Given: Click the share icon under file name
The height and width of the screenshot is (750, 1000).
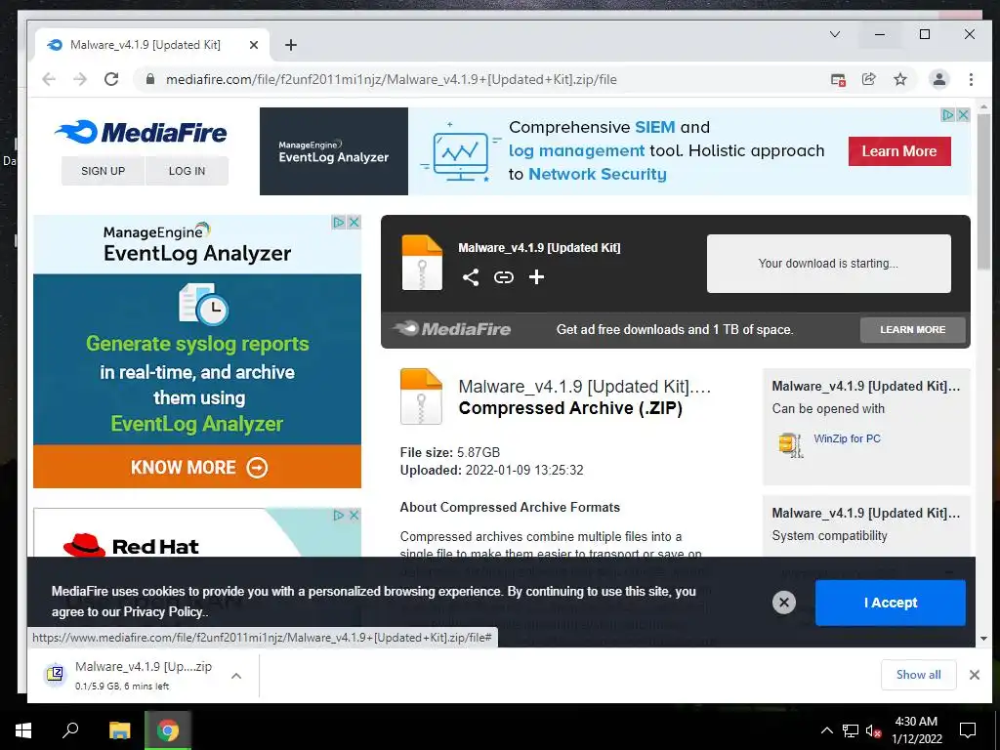Looking at the screenshot, I should point(471,276).
